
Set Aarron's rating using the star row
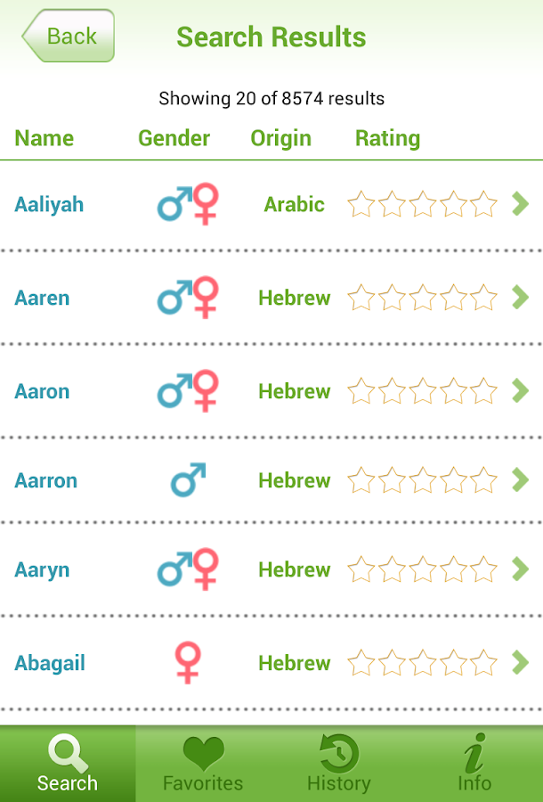click(423, 479)
